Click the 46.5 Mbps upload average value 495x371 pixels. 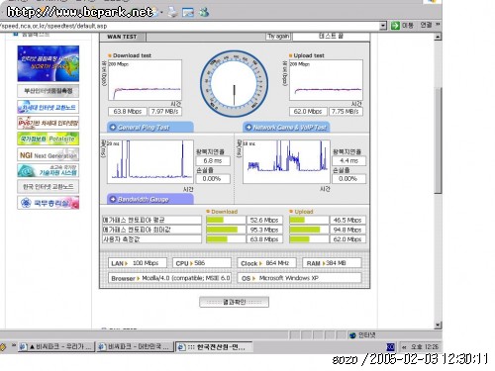click(x=347, y=220)
